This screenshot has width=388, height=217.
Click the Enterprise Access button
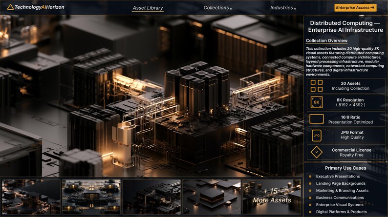pos(355,8)
